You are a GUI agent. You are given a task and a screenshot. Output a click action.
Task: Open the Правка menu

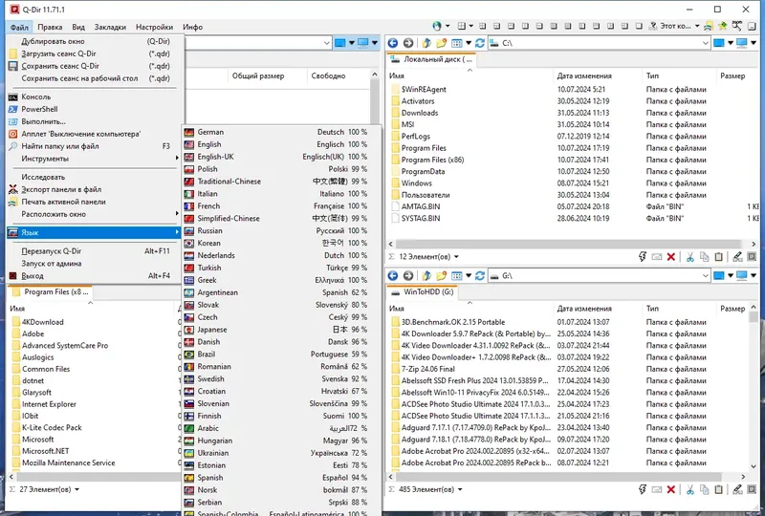point(50,27)
